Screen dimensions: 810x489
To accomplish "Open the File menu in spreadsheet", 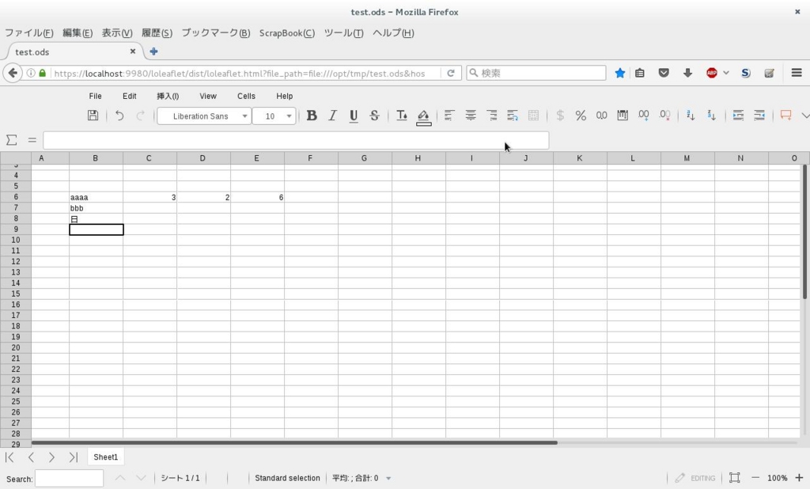I will (95, 97).
